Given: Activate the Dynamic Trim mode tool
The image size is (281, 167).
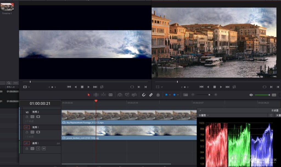Looking at the screenshot, I should coord(103,95).
